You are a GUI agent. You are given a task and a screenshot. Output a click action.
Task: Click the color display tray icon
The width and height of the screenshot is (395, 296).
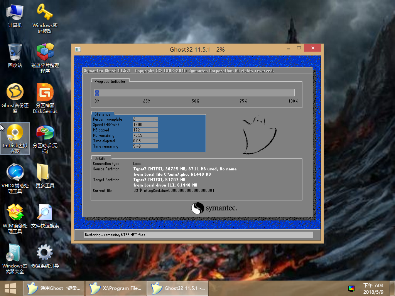(351, 288)
